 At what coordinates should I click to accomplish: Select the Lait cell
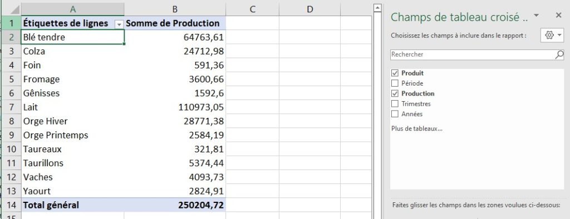click(x=73, y=107)
